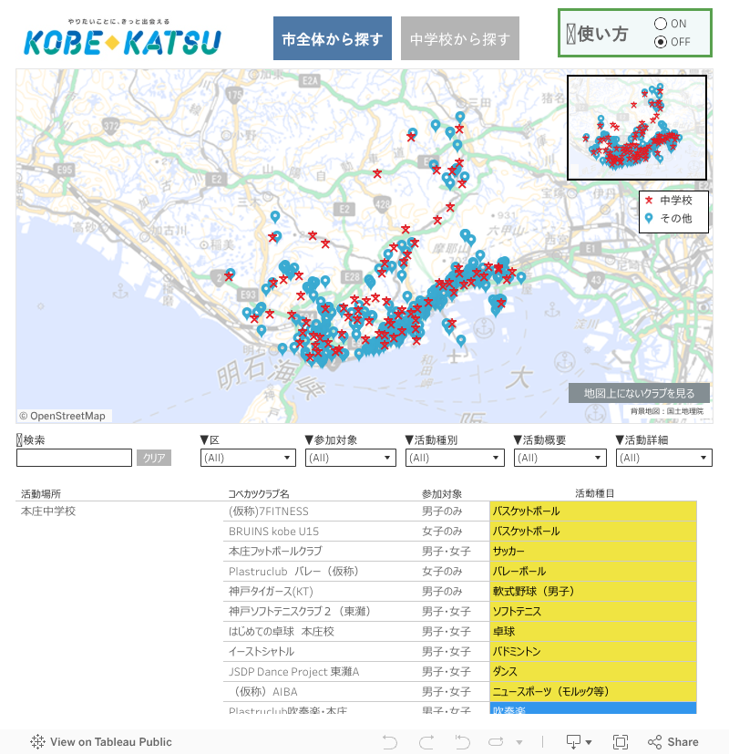Click the yellow バスケットボール cell for (仮称)7FITNESS
This screenshot has width=729, height=754.
[592, 511]
